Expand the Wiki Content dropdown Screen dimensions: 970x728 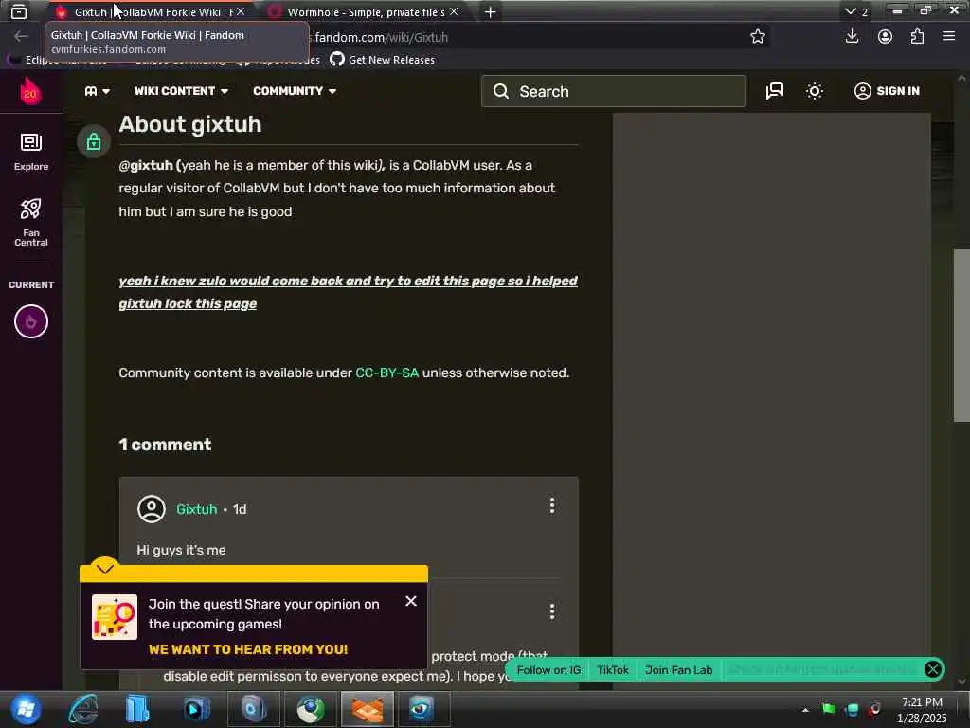(x=181, y=91)
